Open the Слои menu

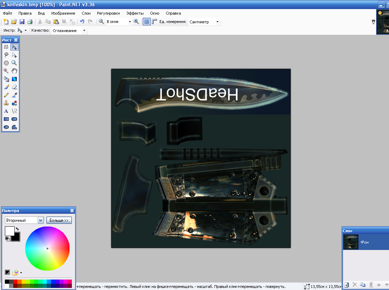point(86,13)
